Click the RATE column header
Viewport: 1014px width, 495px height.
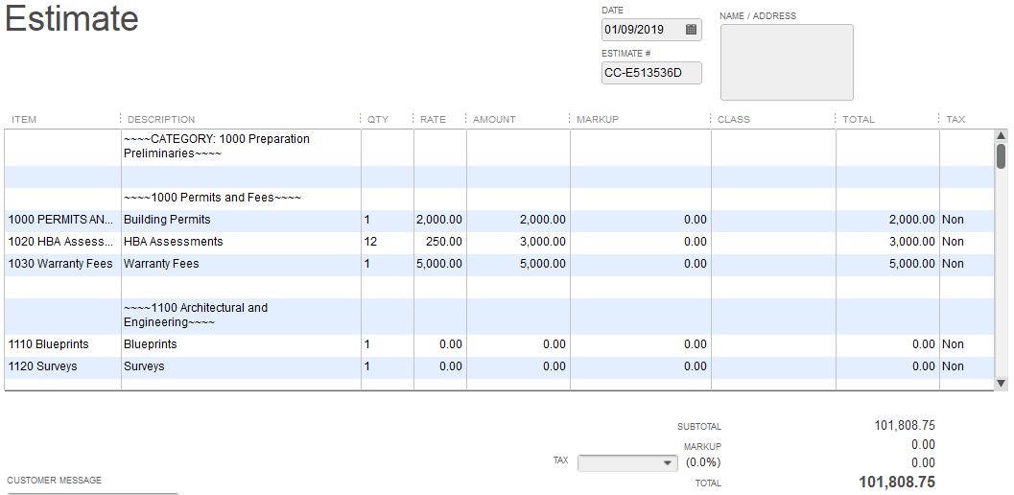click(x=433, y=120)
